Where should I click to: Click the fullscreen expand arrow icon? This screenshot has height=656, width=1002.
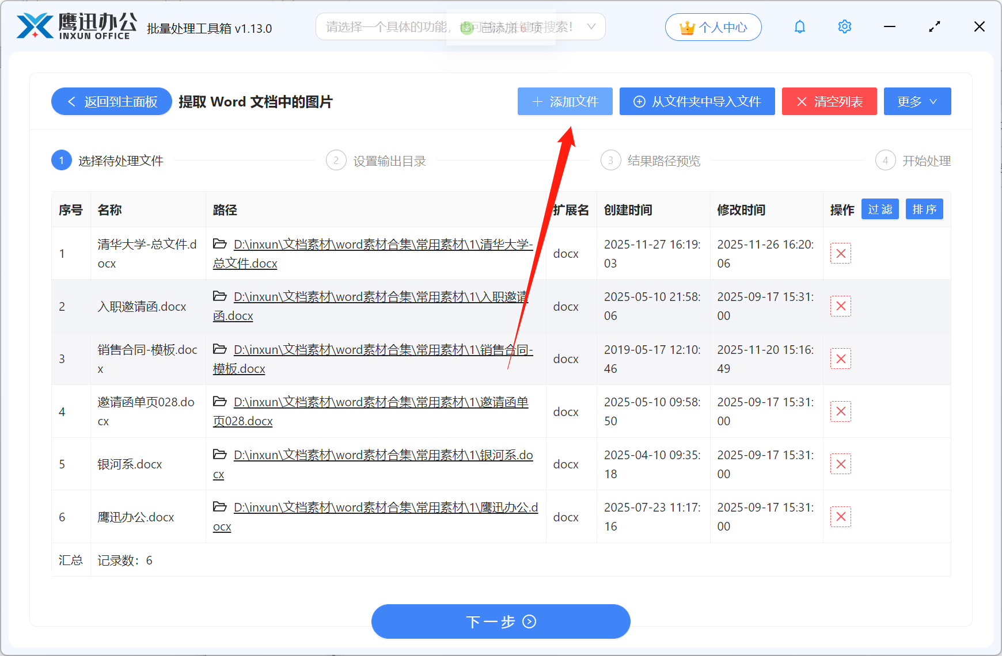tap(934, 26)
